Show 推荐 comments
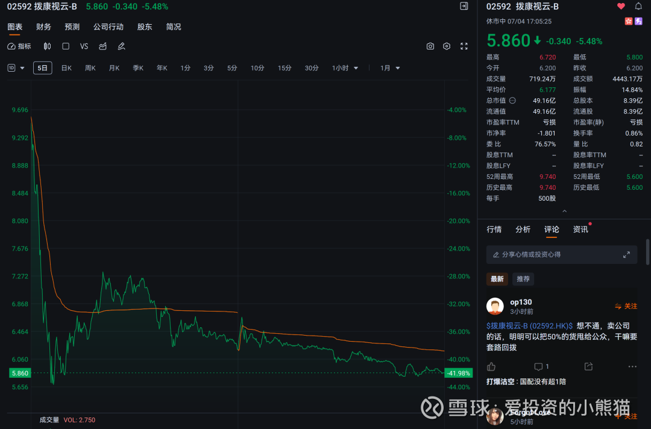 [523, 279]
